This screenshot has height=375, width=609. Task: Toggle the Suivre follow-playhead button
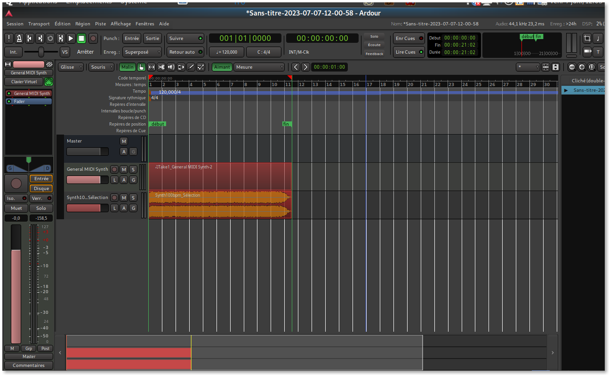point(186,39)
